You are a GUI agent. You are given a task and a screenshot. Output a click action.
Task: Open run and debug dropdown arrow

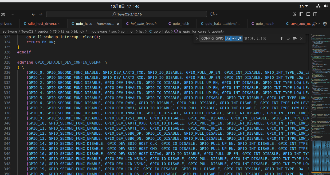point(319,24)
